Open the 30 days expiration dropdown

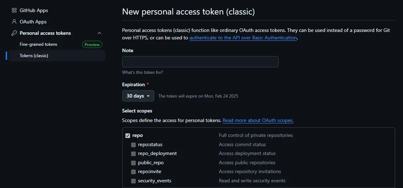(x=138, y=96)
